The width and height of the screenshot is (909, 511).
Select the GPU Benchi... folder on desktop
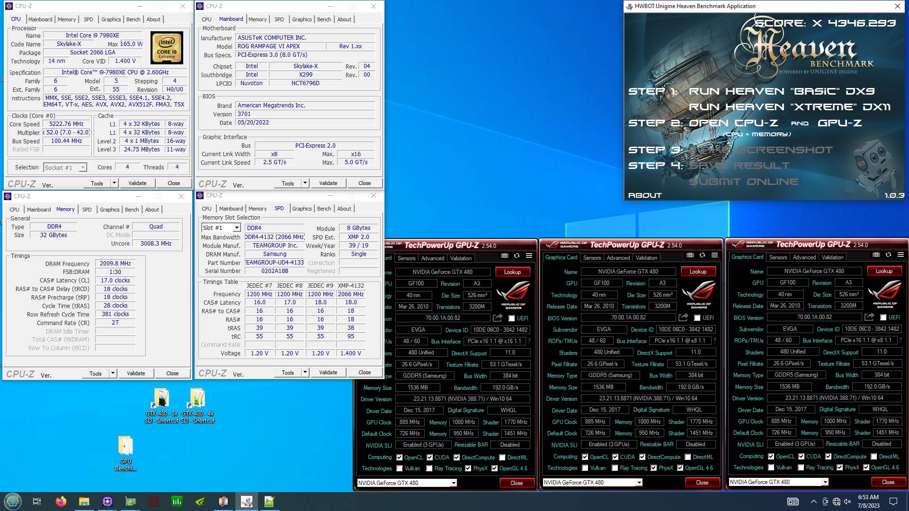tap(125, 453)
